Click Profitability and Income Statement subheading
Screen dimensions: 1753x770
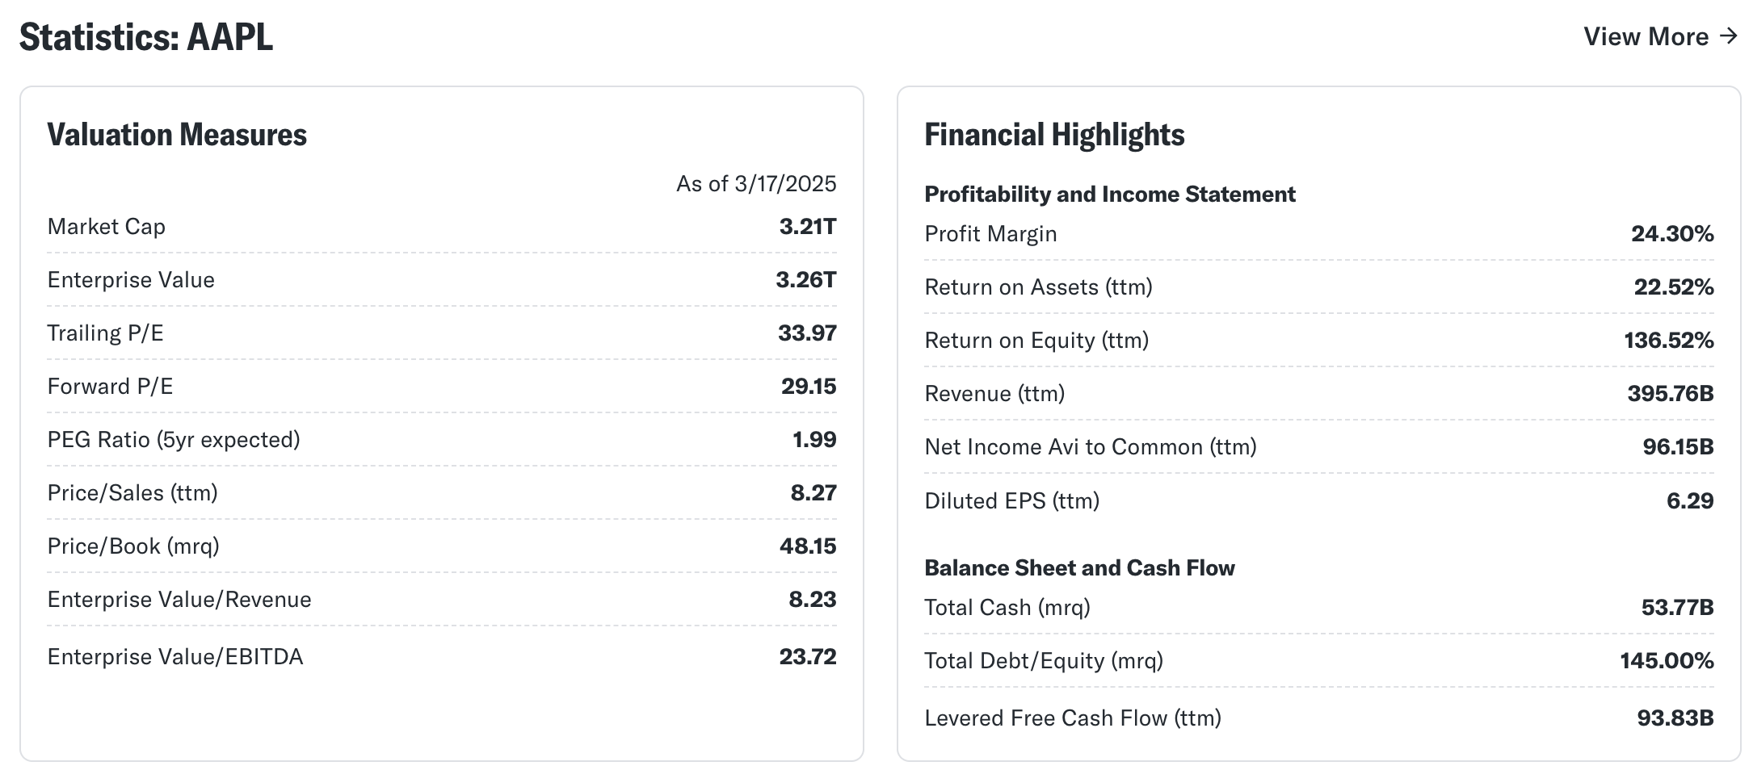pos(1110,195)
